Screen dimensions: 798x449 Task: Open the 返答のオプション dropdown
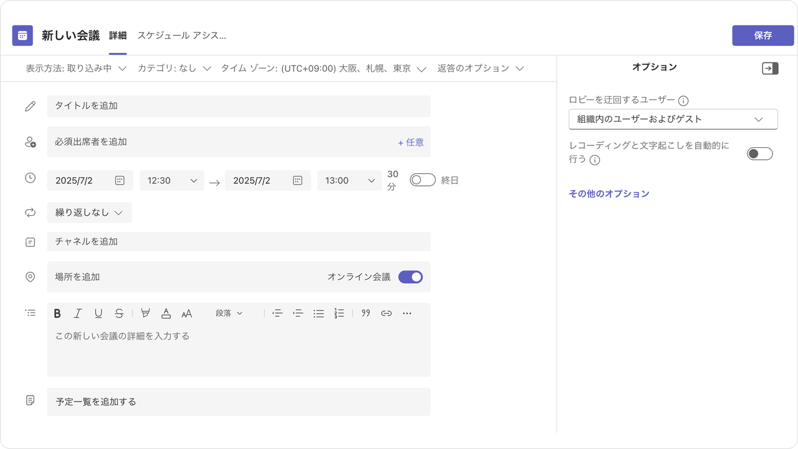pyautogui.click(x=480, y=69)
